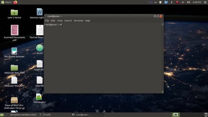Image resolution: width=208 pixels, height=117 pixels.
Task: Click the red recorder tray icon
Action: [177, 2]
